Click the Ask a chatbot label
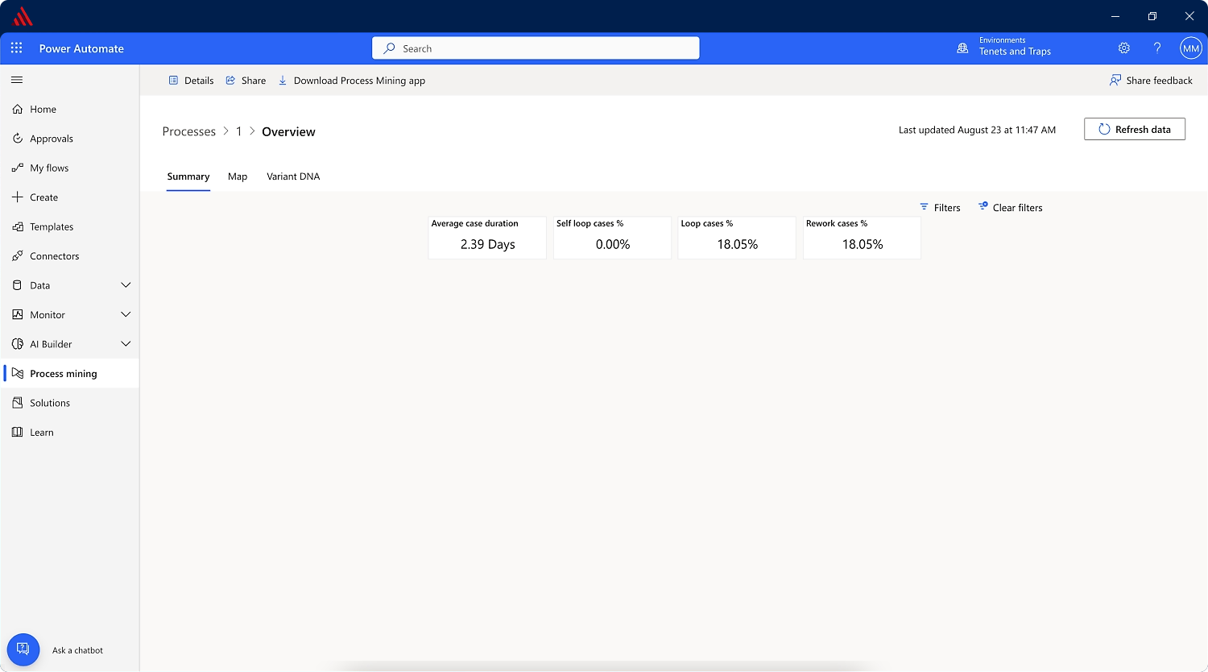The width and height of the screenshot is (1208, 672). click(77, 650)
